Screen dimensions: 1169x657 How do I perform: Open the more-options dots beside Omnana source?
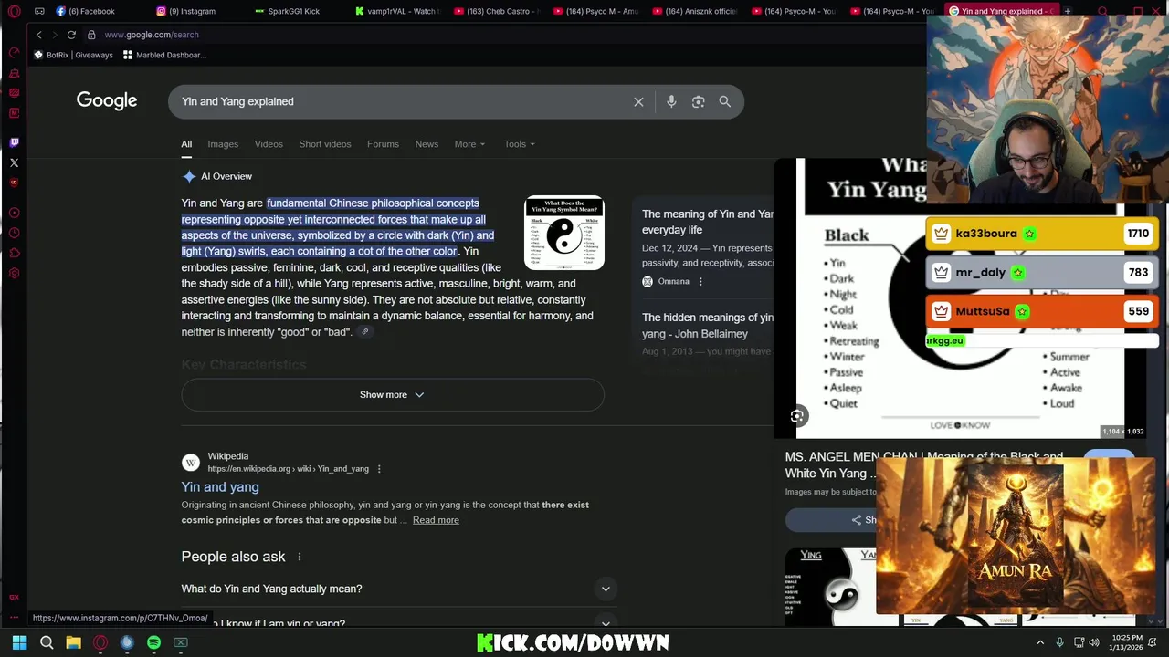(700, 282)
